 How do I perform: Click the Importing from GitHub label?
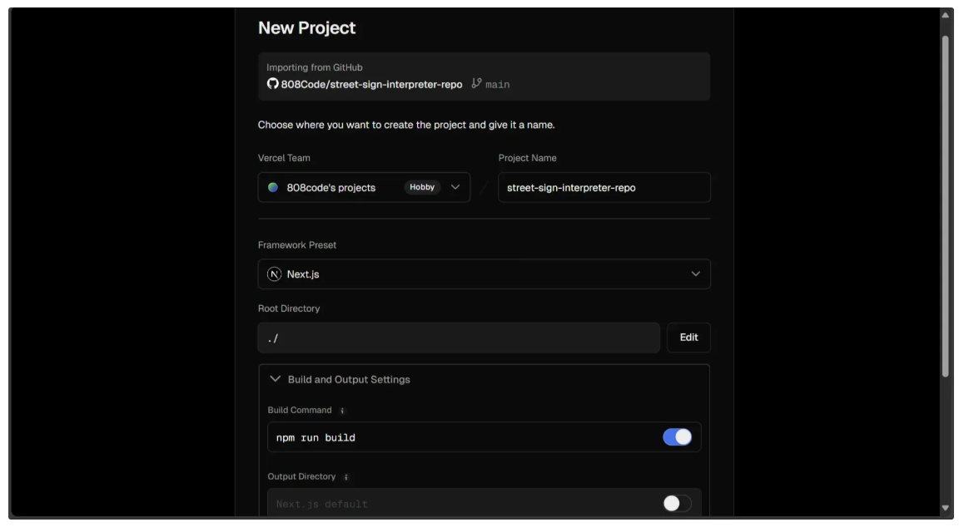pos(315,68)
